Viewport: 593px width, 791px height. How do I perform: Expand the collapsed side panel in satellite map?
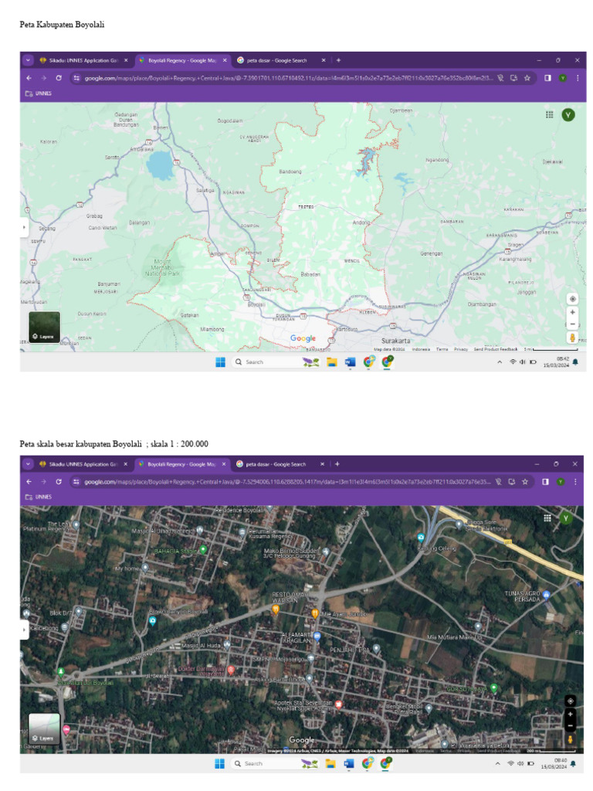tap(24, 630)
